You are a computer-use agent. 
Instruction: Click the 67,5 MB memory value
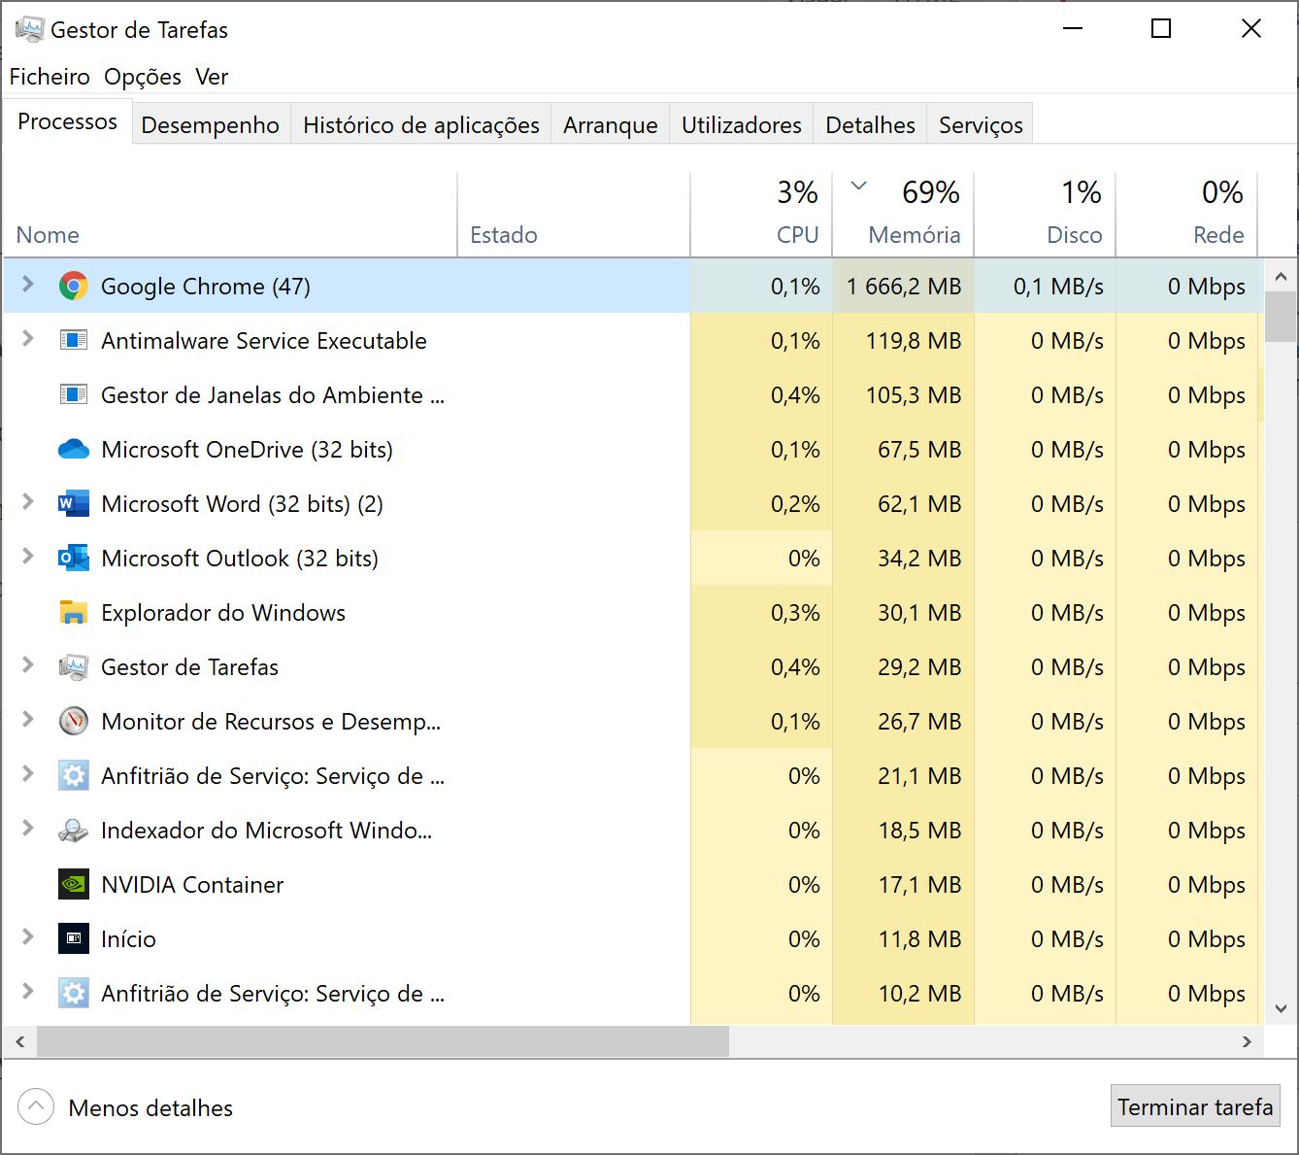coord(919,450)
